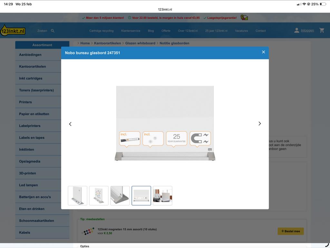
Task: Click the award badge icon in banner
Action: click(x=244, y=17)
